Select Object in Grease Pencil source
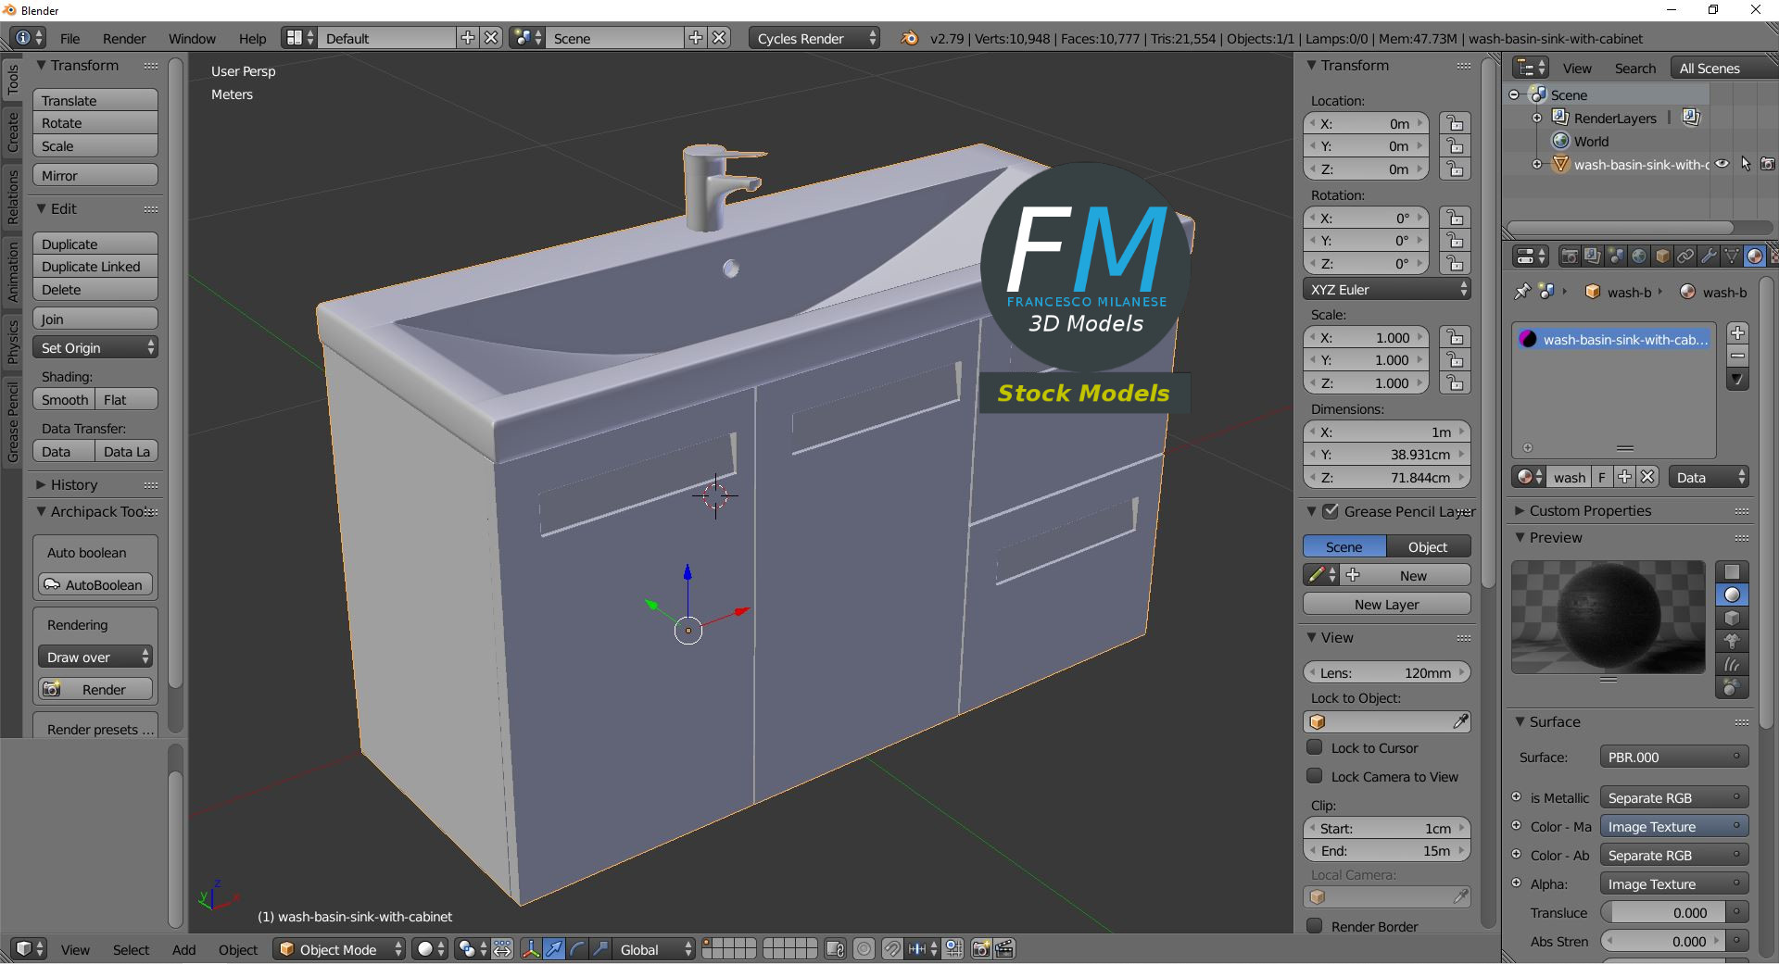Viewport: 1779px width, 964px height. click(x=1428, y=547)
